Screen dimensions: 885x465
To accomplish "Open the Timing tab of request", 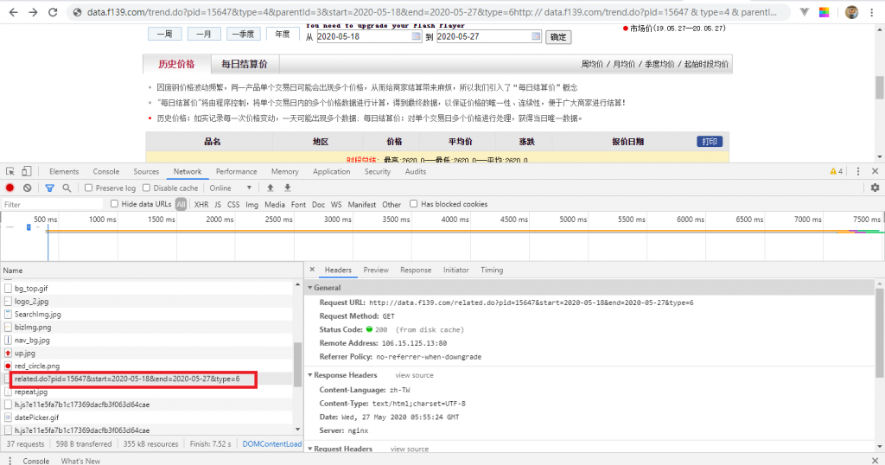I will tap(492, 270).
